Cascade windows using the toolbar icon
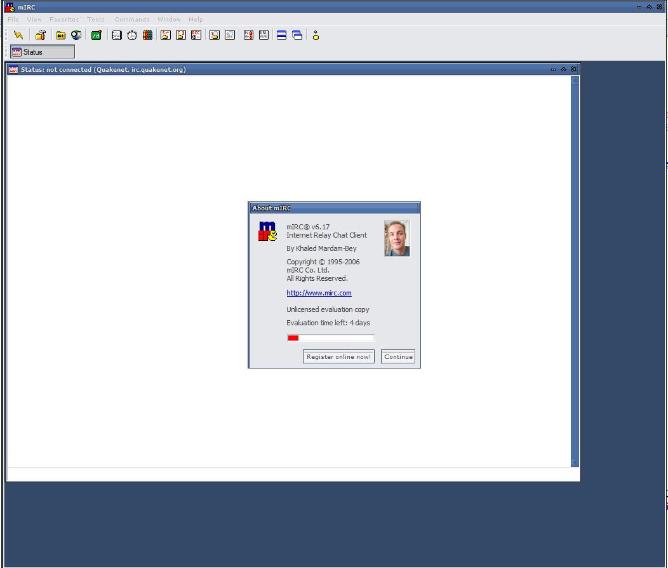 [297, 36]
